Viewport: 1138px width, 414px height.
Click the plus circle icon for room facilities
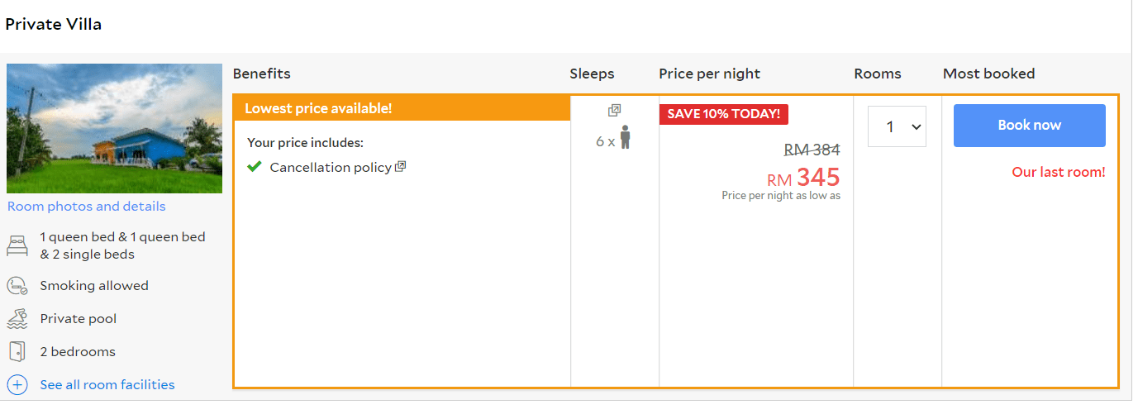(x=17, y=385)
